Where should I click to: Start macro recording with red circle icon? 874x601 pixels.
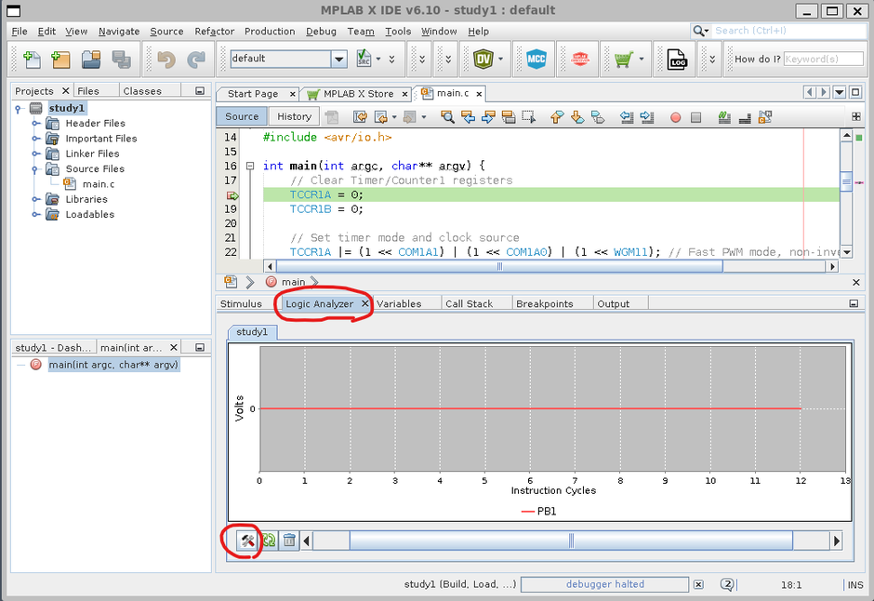click(x=675, y=117)
